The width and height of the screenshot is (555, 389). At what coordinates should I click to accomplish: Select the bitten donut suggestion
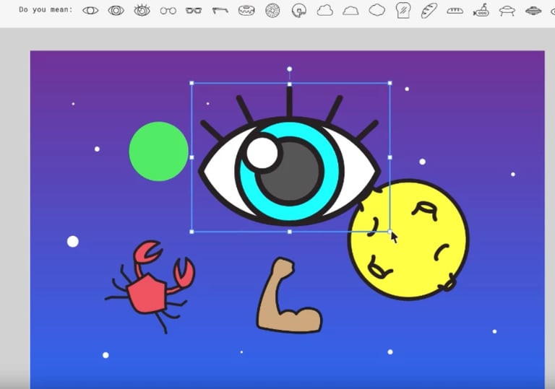click(299, 10)
